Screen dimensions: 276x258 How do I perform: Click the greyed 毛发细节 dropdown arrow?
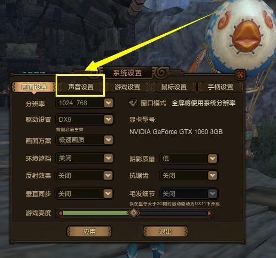(212, 193)
